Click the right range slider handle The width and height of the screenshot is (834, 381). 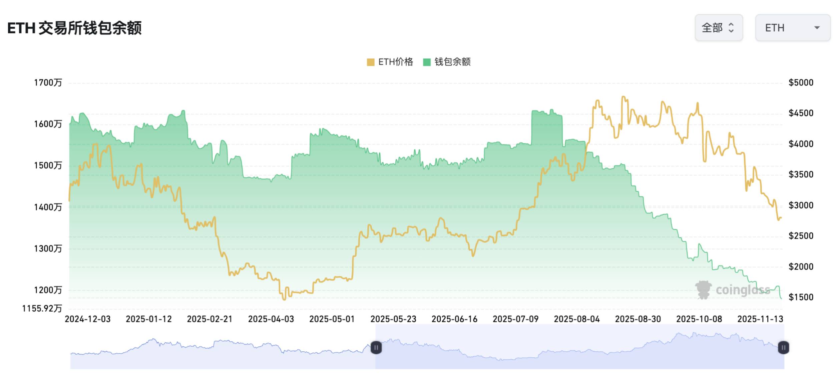coord(783,348)
